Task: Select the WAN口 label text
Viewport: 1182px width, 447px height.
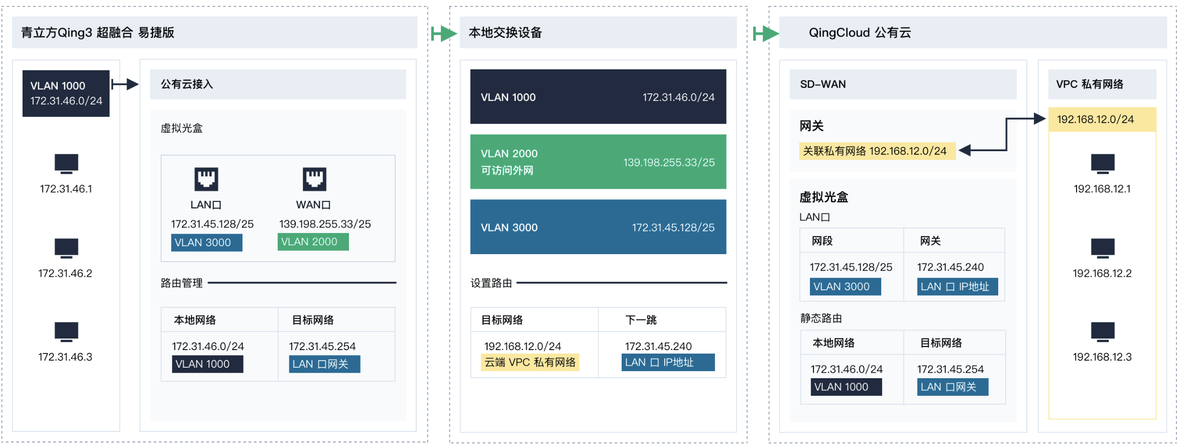Action: 313,204
